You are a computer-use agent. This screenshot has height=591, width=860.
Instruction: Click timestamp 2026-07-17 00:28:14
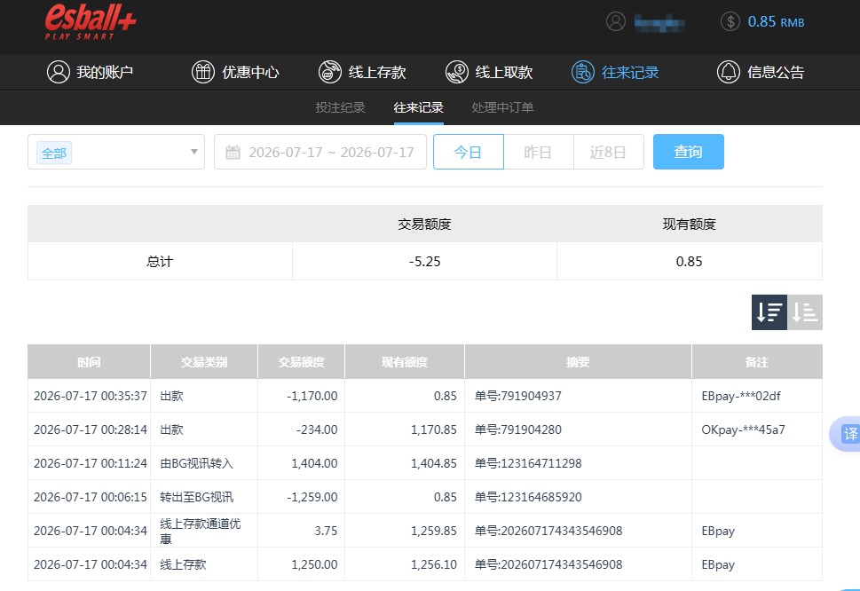tap(91, 429)
